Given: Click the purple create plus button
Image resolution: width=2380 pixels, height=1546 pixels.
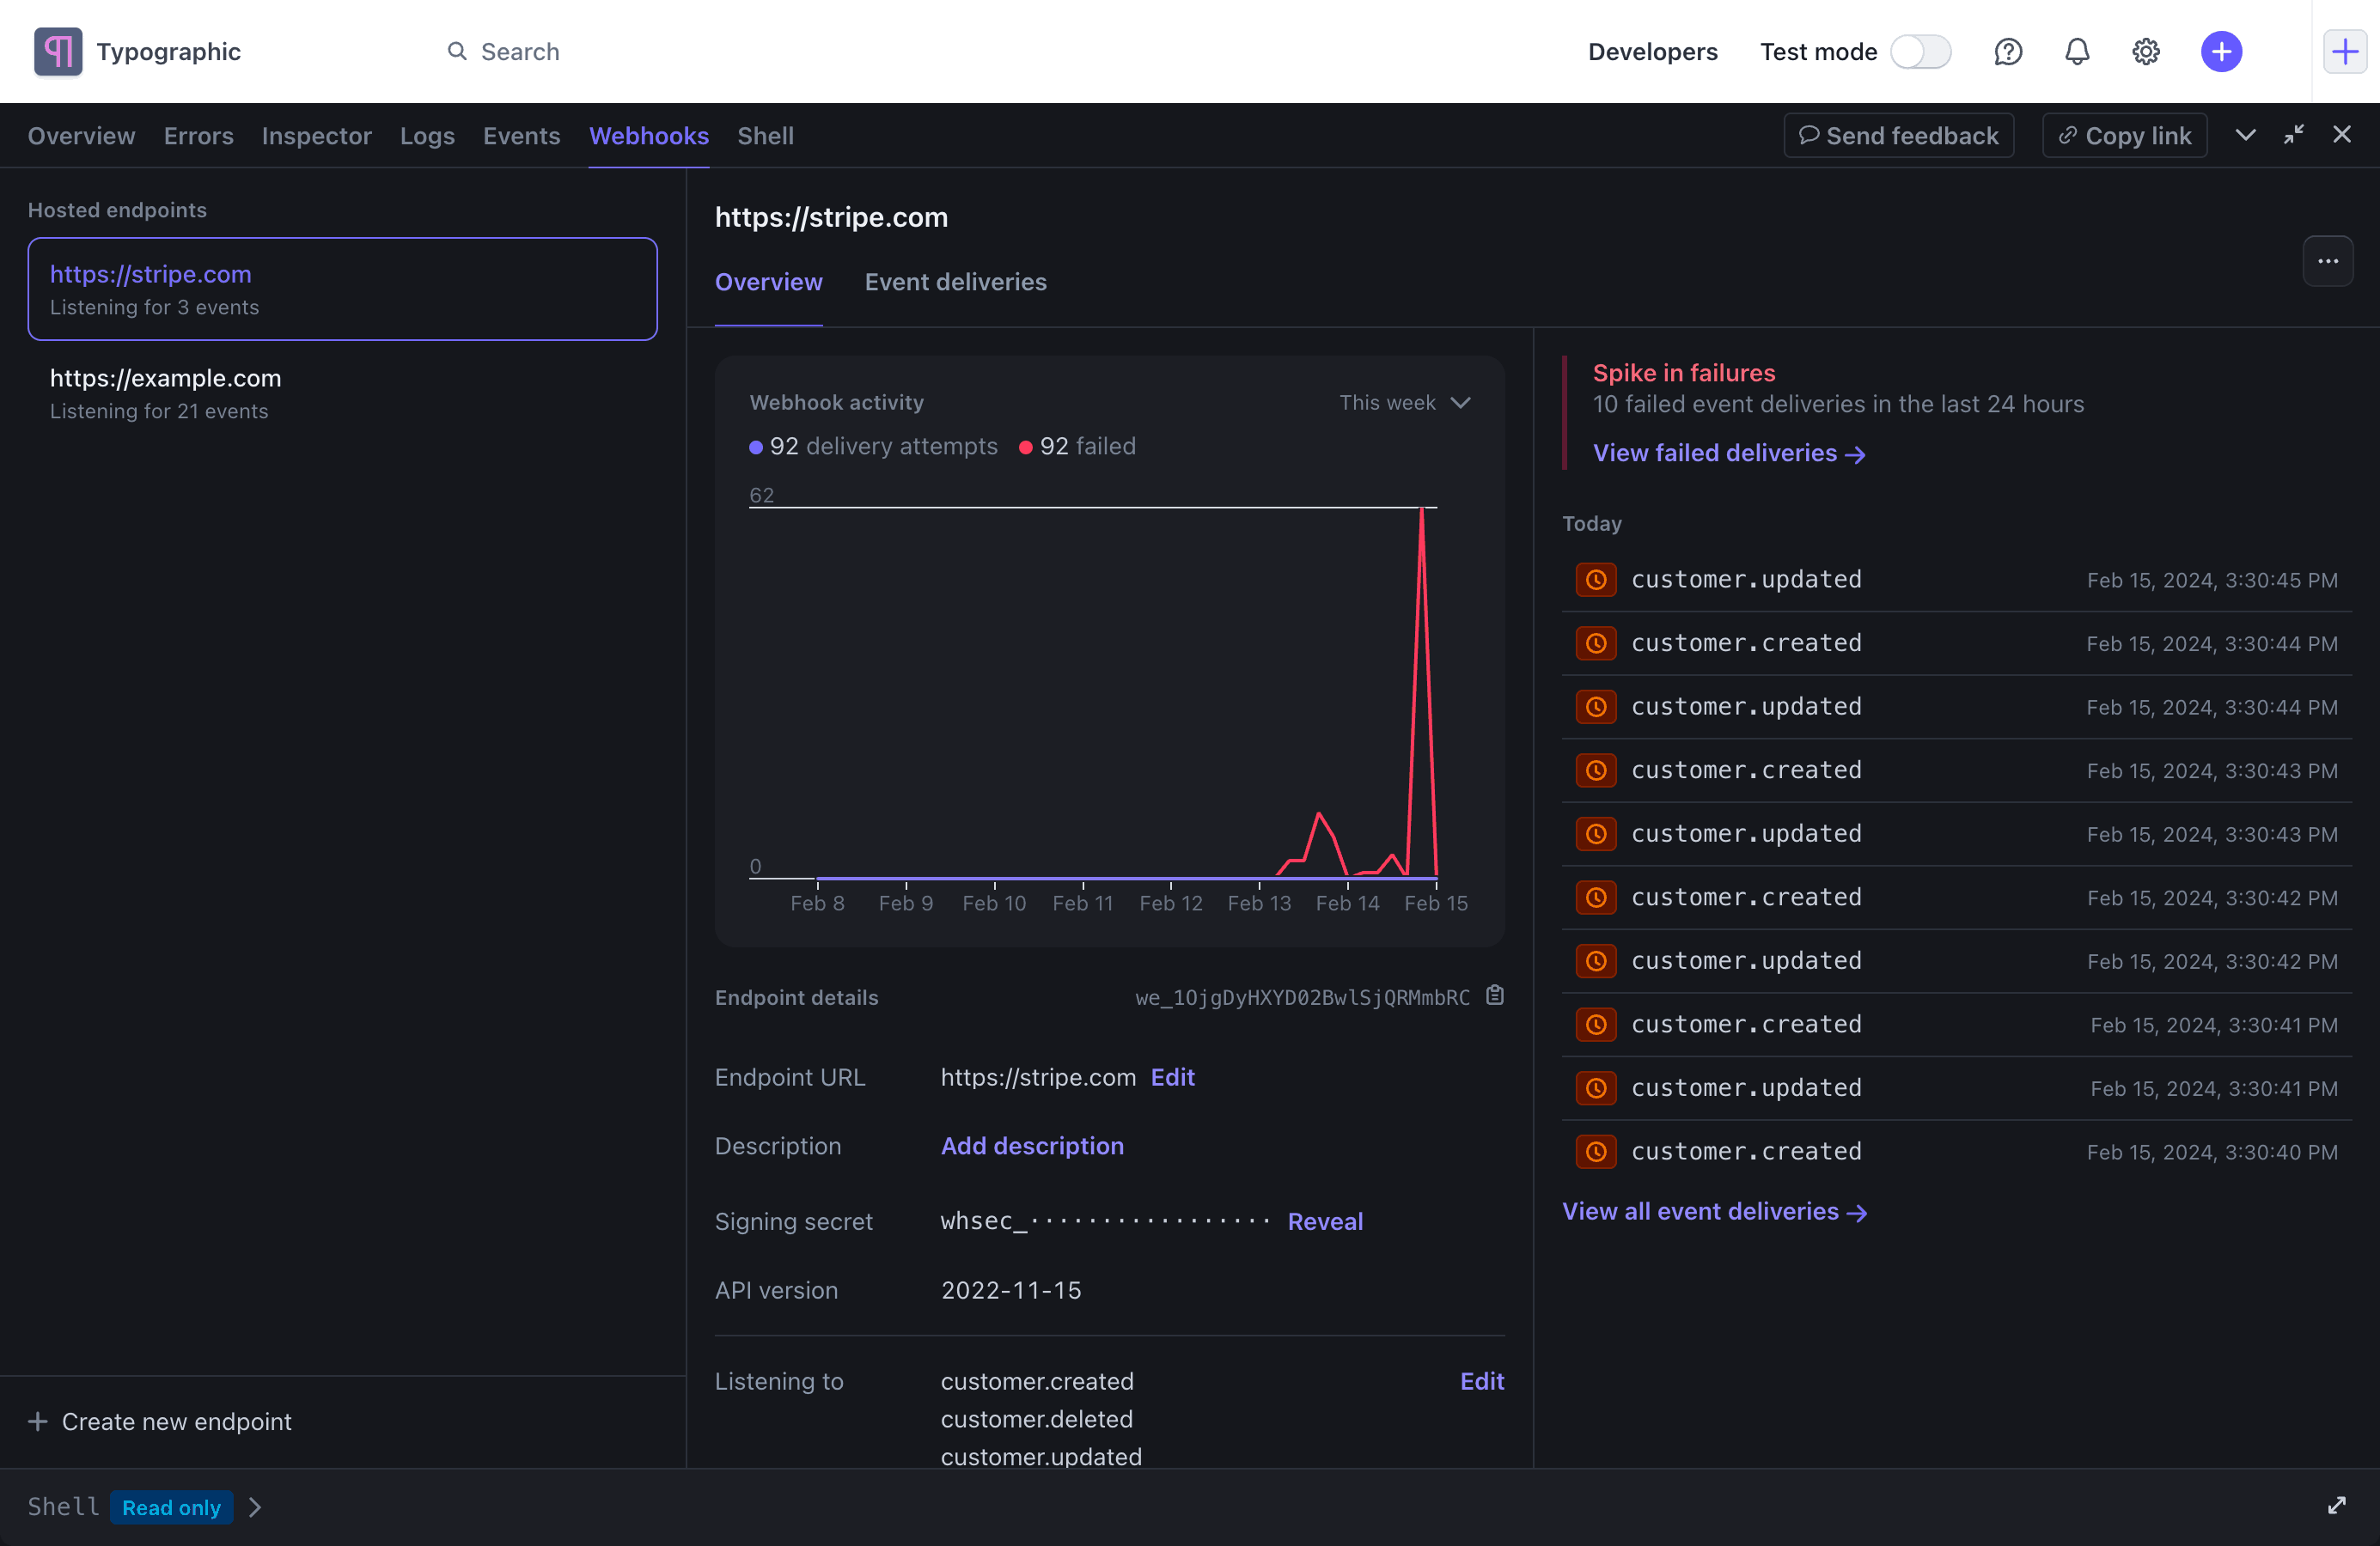Looking at the screenshot, I should [x=2221, y=52].
